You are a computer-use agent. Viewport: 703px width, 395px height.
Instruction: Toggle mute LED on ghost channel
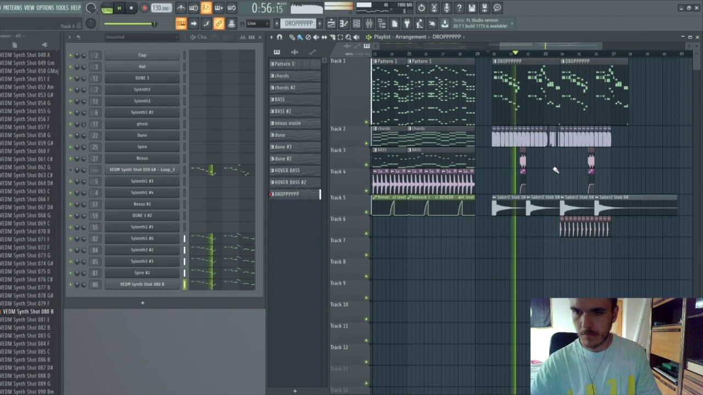tap(70, 124)
